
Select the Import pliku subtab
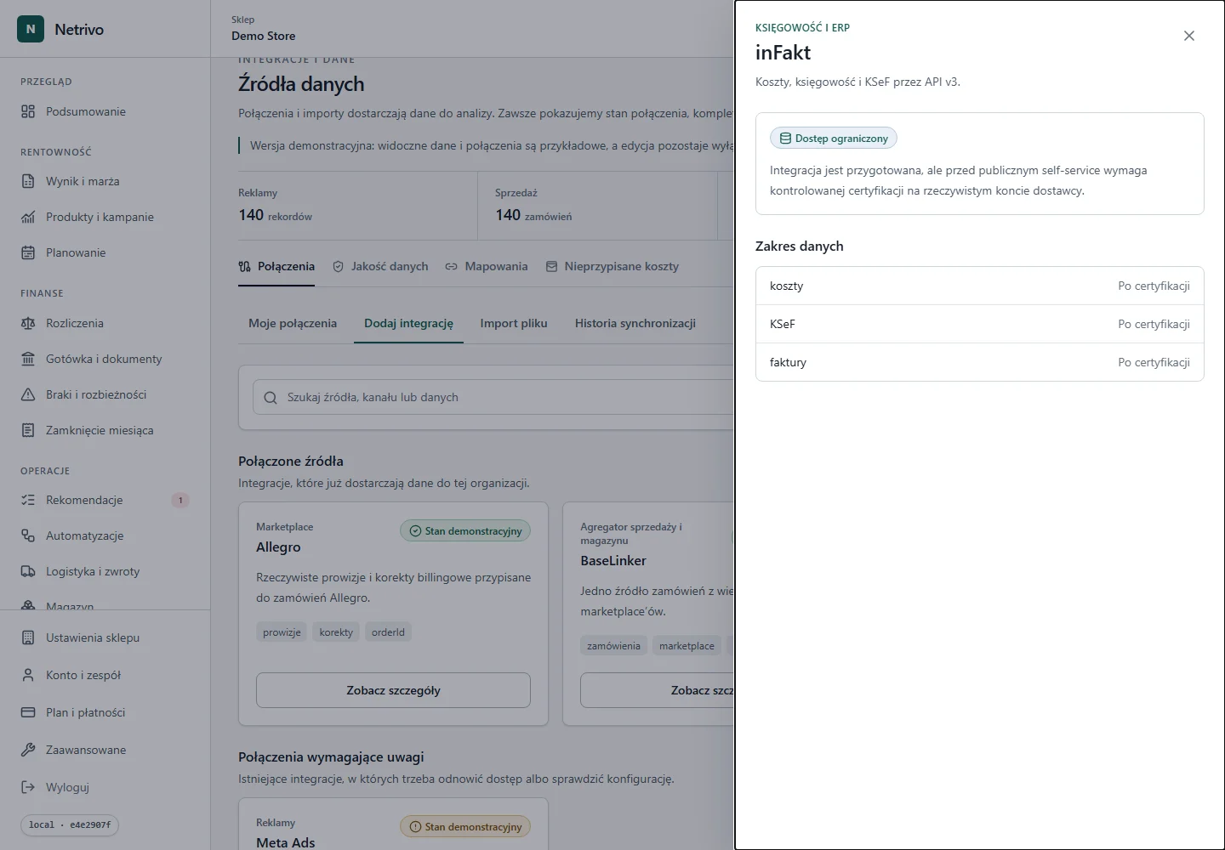[x=514, y=323]
